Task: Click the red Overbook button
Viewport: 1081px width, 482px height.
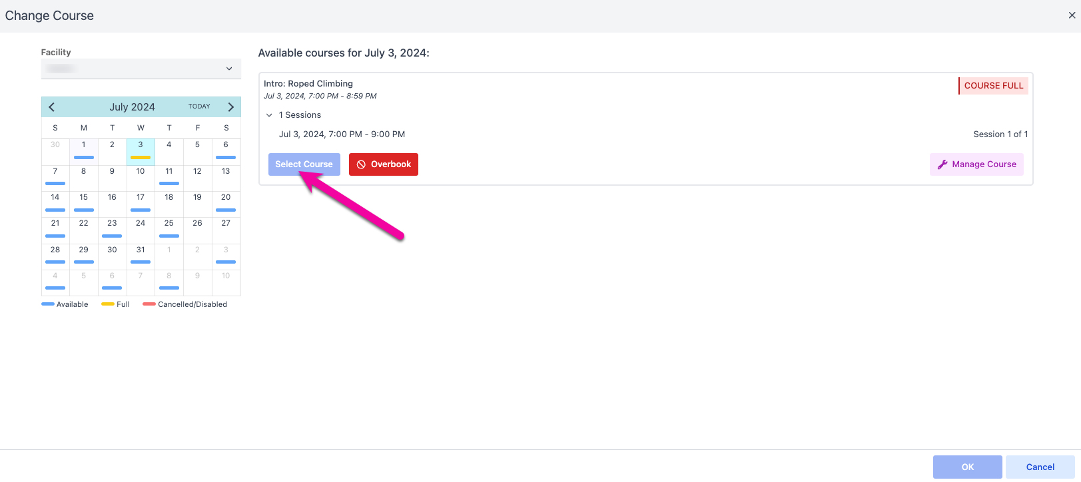Action: pos(384,164)
